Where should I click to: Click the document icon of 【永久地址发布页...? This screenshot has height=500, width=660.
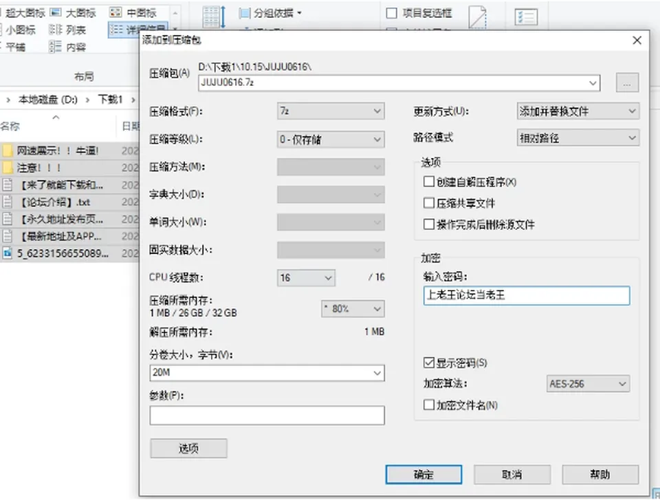click(7, 219)
